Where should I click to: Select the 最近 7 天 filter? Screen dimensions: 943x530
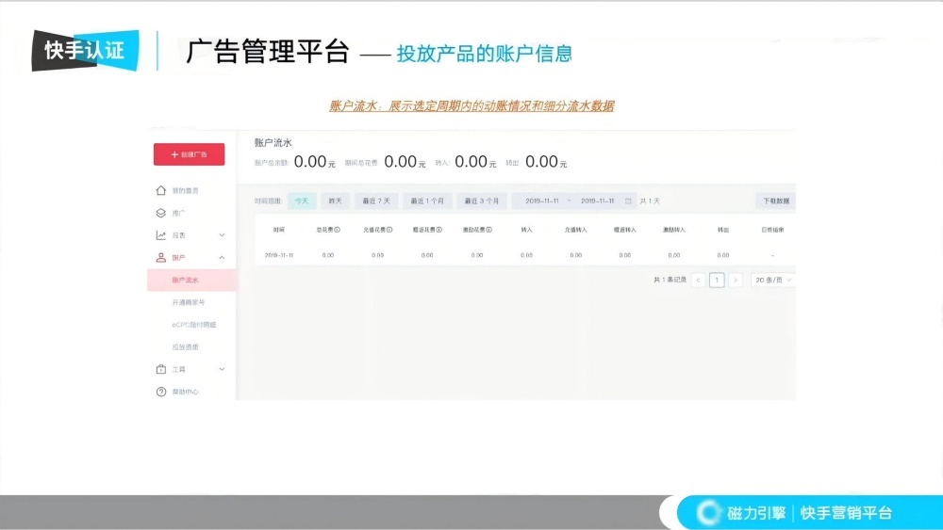pyautogui.click(x=376, y=201)
